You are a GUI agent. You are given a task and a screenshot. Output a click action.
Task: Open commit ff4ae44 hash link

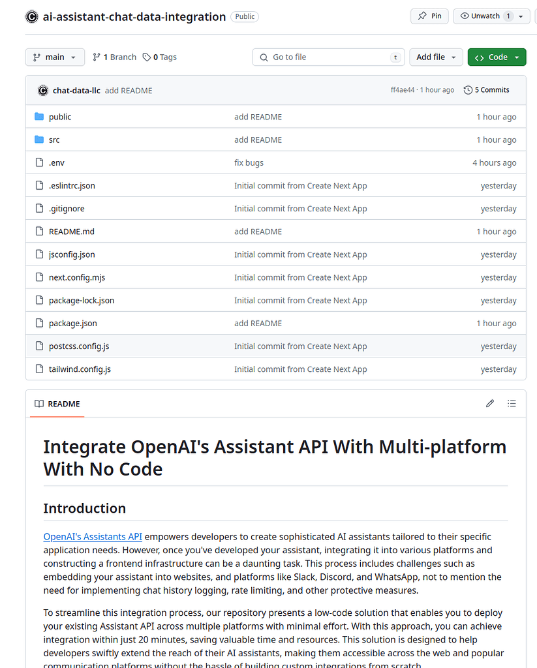coord(403,90)
